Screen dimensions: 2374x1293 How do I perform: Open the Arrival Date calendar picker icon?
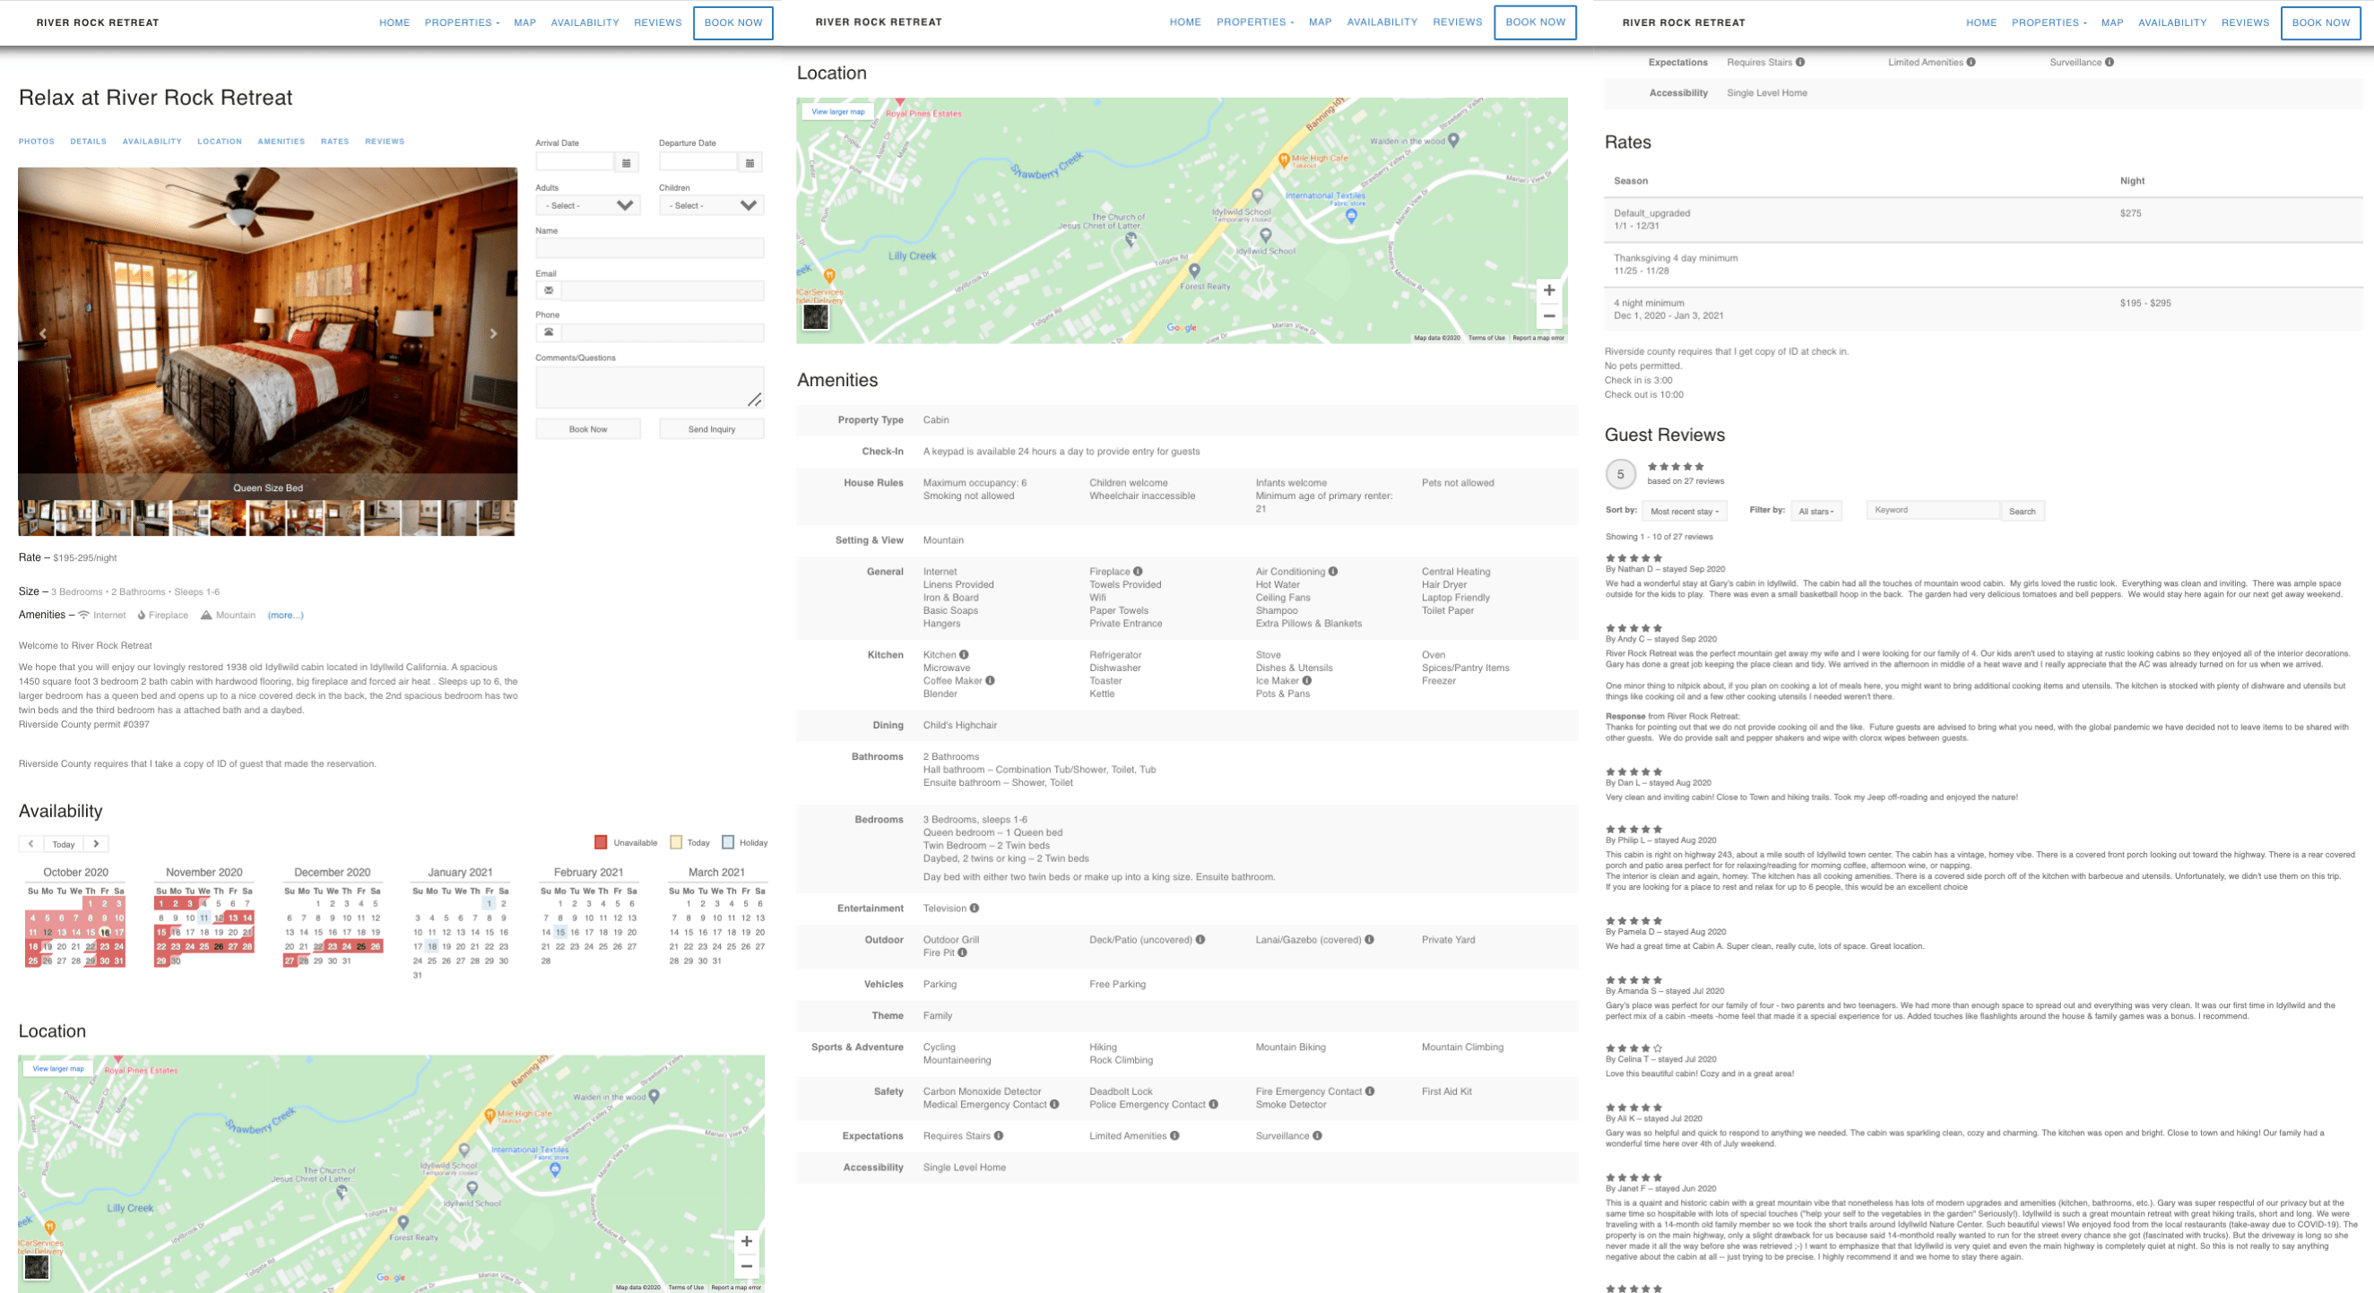coord(628,162)
